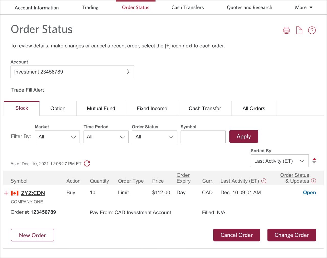Sort by Action column header
Screen dimensions: 327x258
pyautogui.click(x=73, y=181)
